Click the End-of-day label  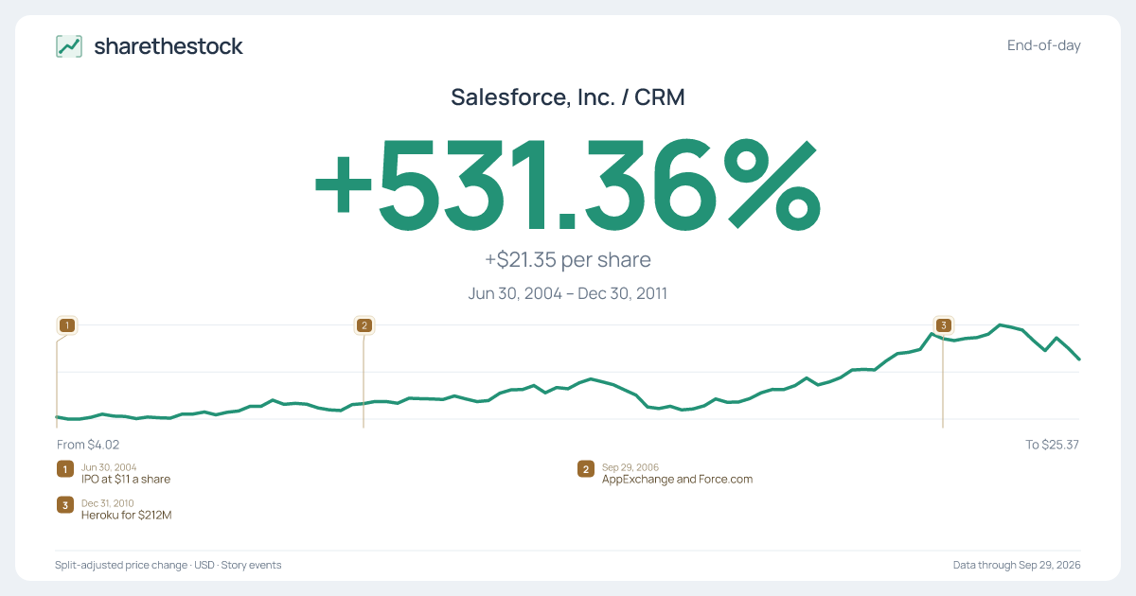[x=1044, y=45]
